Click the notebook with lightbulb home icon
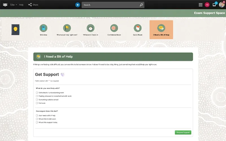Screen dimensions: 226x141 [x=15, y=29]
